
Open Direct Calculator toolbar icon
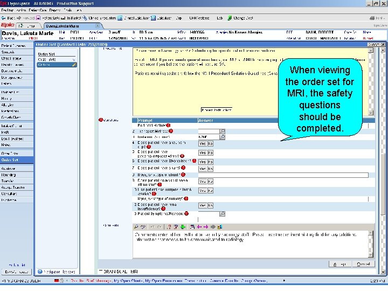click(x=120, y=18)
